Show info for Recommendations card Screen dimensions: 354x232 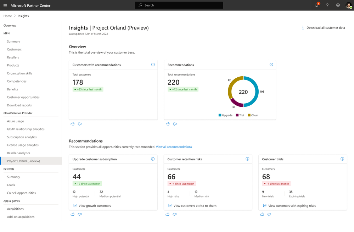point(271,65)
